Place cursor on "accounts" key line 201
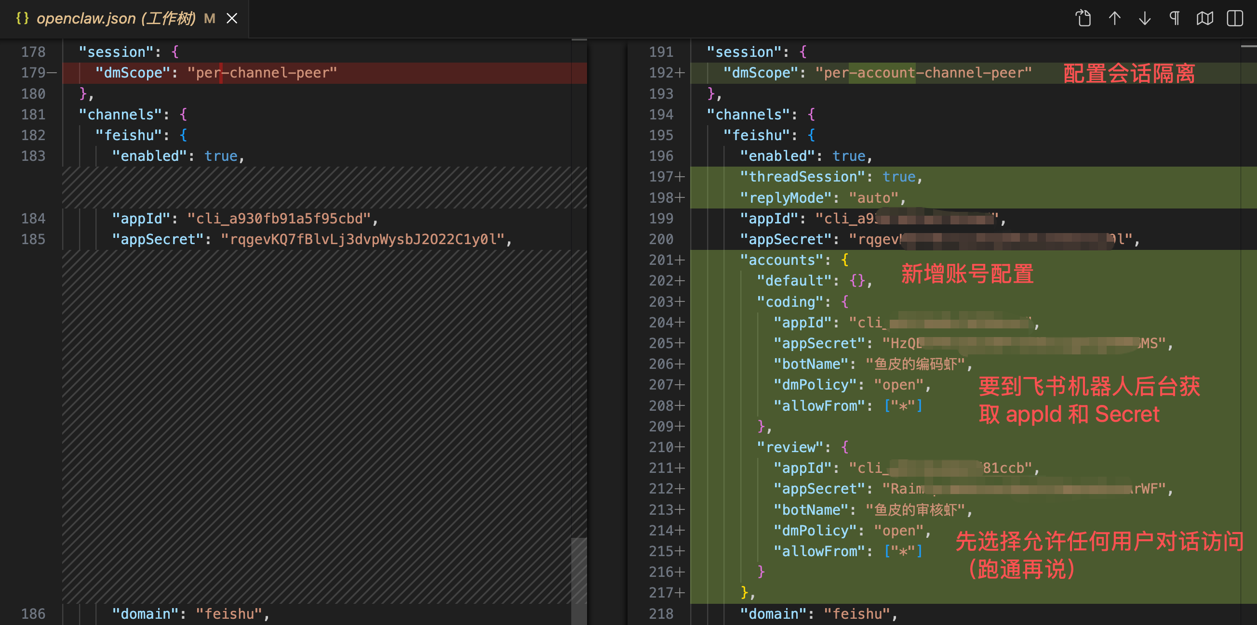The height and width of the screenshot is (625, 1257). pyautogui.click(x=782, y=260)
